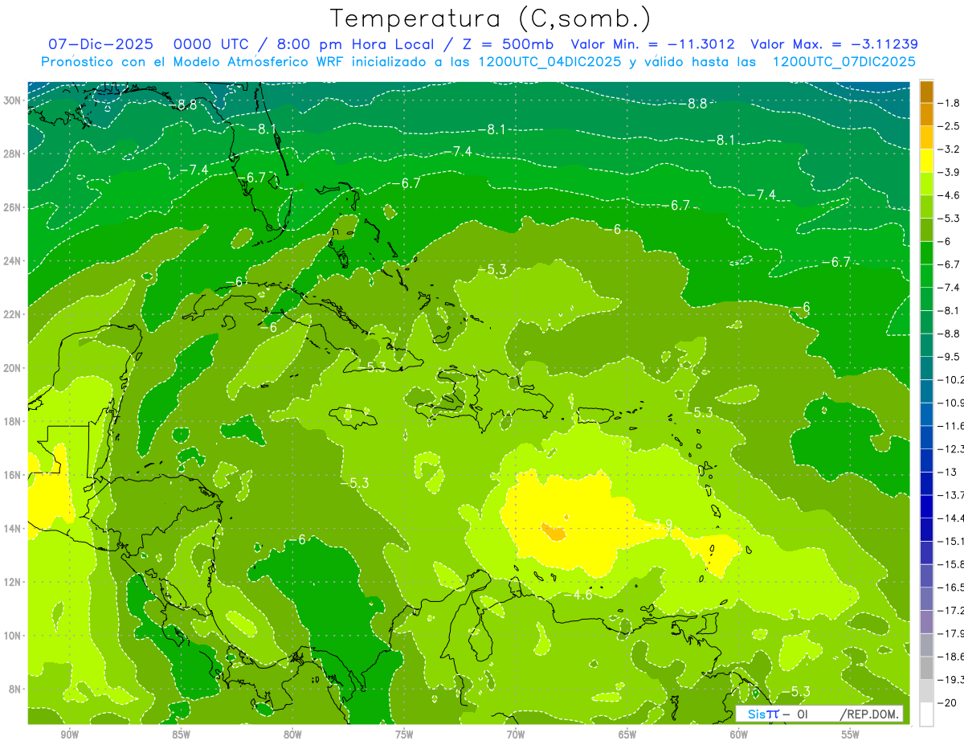This screenshot has width=964, height=745.
Task: Click the legend value "-16.5"
Action: tap(951, 587)
